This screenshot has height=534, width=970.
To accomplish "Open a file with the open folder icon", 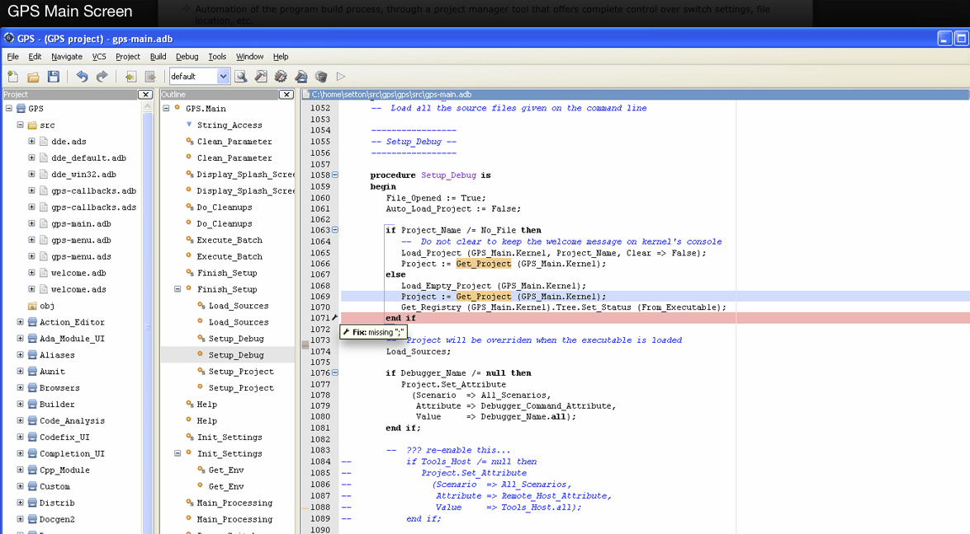I will (x=33, y=75).
